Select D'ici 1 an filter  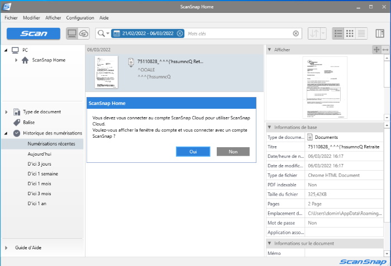coord(37,204)
